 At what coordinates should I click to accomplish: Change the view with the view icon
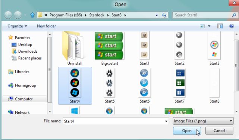202,26
